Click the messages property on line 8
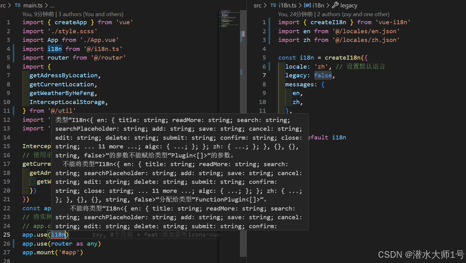 [299, 84]
